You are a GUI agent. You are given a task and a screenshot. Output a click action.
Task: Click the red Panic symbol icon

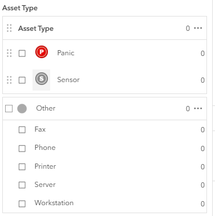click(42, 52)
